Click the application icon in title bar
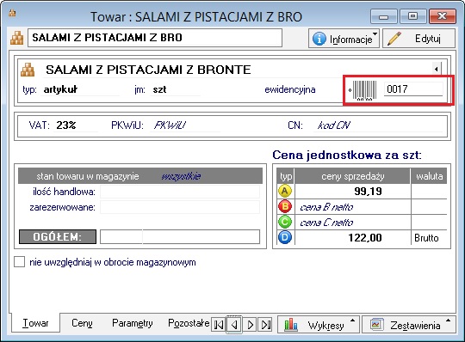 coord(12,14)
